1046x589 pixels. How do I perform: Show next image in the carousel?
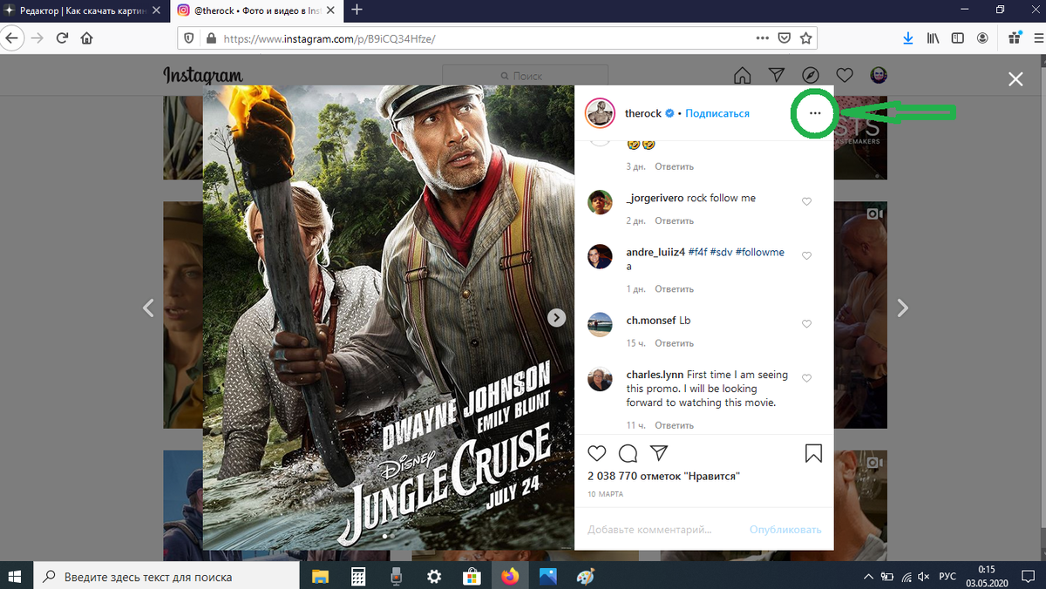557,318
